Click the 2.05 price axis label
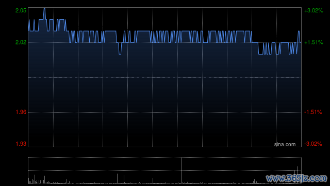Viewport: 330px width, 186px height. click(x=21, y=10)
